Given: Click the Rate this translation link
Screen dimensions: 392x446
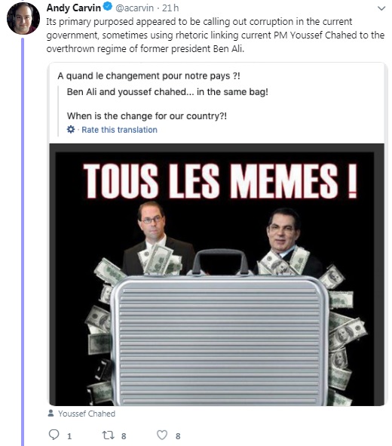Looking at the screenshot, I should pos(119,130).
